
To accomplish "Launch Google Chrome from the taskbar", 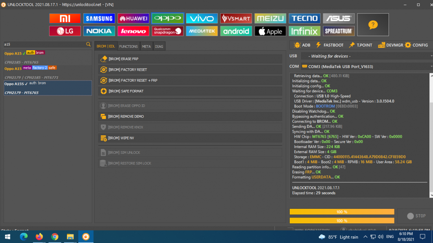I will coord(55,237).
